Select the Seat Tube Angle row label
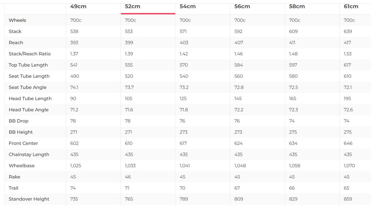Viewport: 371px width, 209px height. tap(28, 88)
